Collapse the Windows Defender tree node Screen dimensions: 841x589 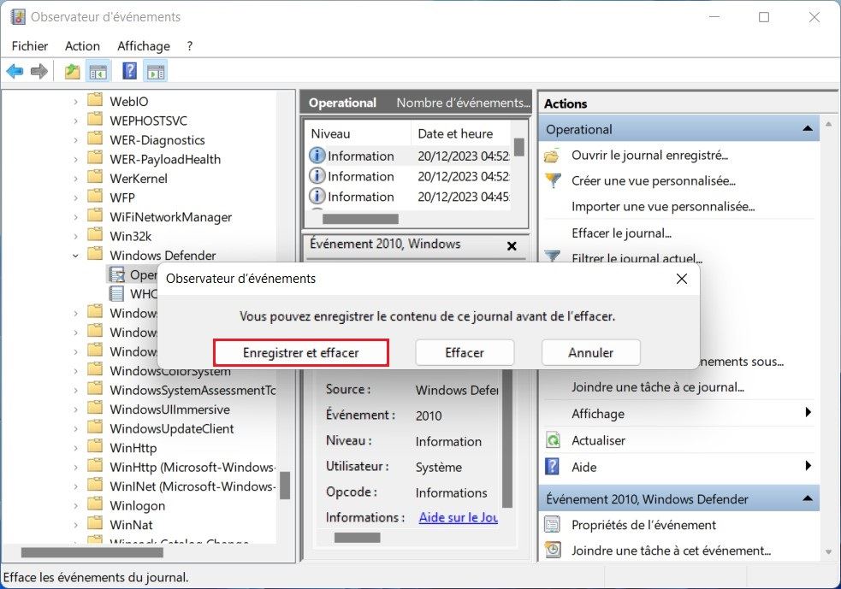[x=75, y=255]
